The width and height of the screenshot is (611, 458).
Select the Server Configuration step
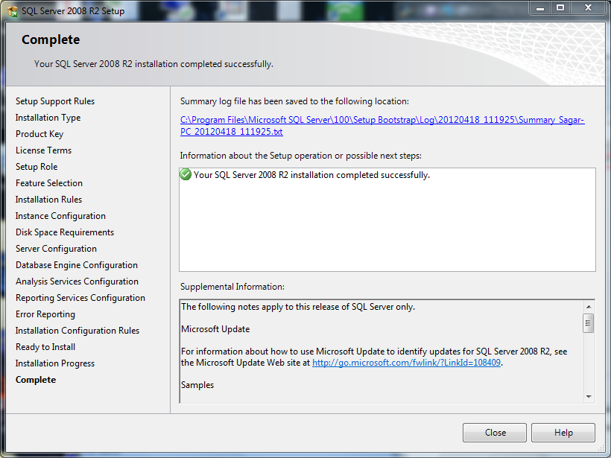click(x=56, y=249)
